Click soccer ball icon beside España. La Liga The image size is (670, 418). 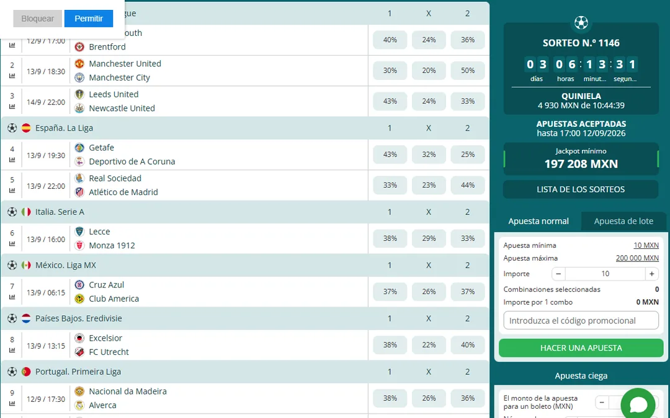pos(12,128)
